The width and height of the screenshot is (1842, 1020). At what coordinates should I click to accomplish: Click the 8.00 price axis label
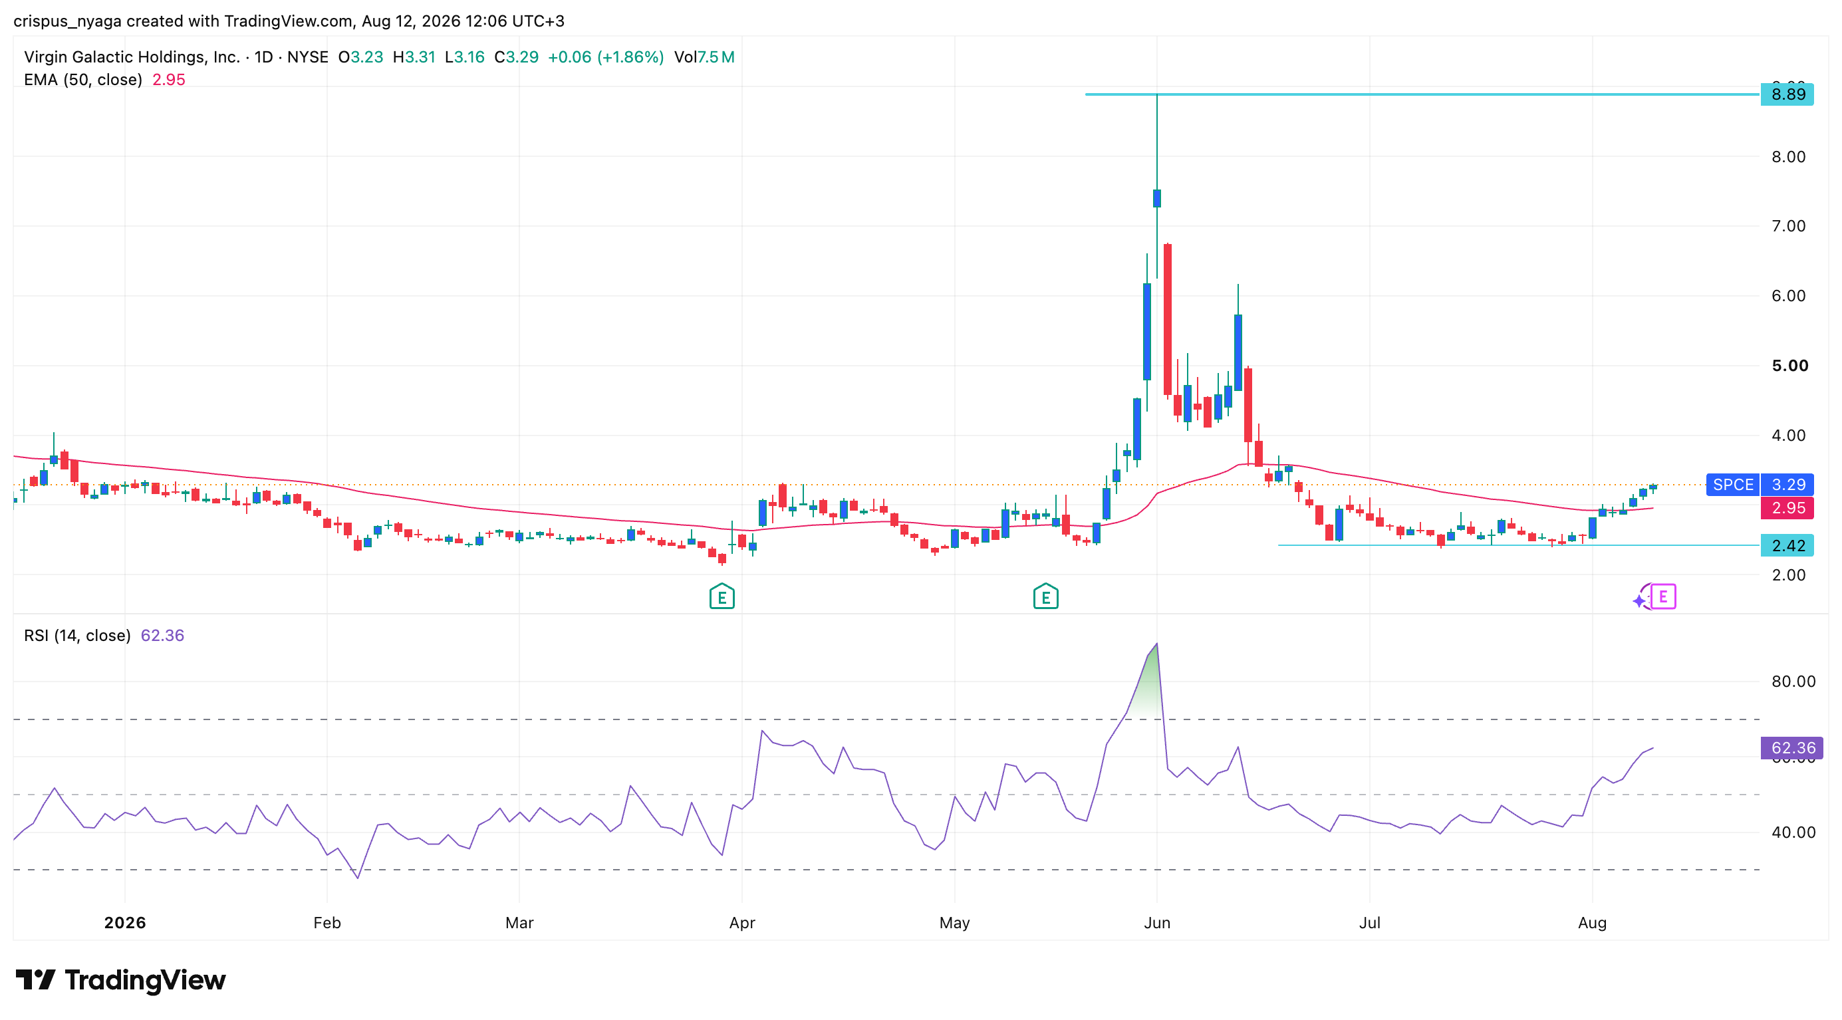(1788, 157)
